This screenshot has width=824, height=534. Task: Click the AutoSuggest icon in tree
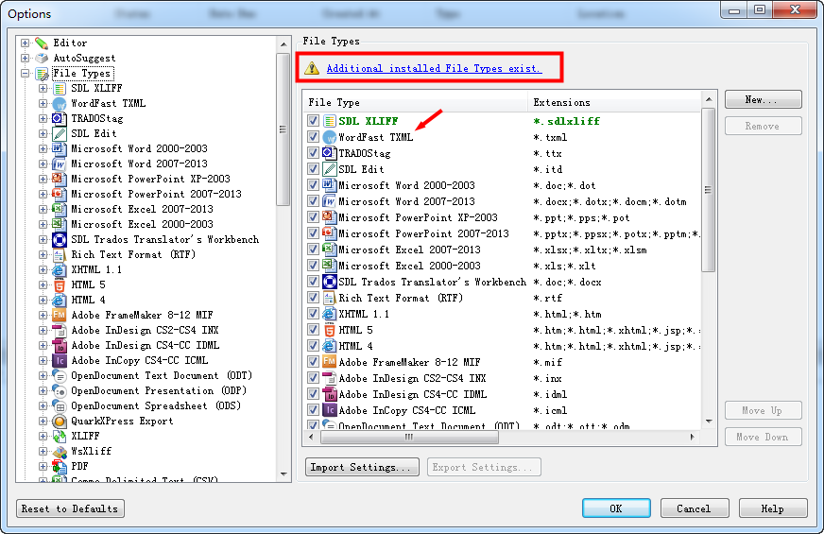pyautogui.click(x=42, y=58)
